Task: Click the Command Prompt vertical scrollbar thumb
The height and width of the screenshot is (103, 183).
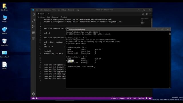Action: point(170,34)
